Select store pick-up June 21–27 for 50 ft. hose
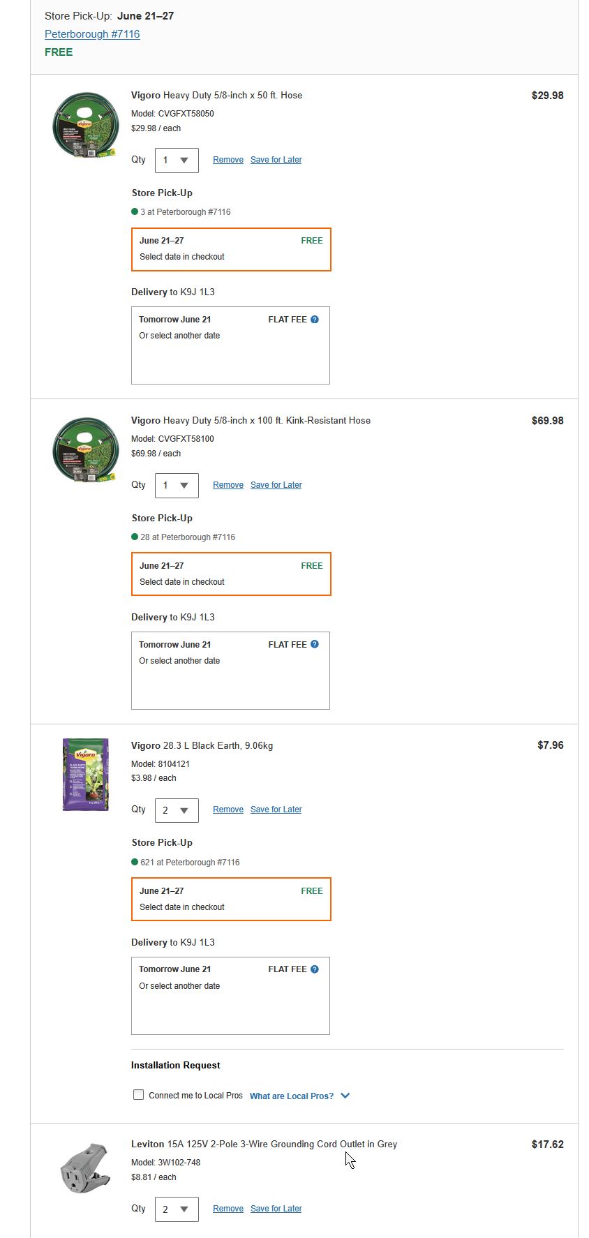This screenshot has width=589, height=1238. pyautogui.click(x=231, y=249)
